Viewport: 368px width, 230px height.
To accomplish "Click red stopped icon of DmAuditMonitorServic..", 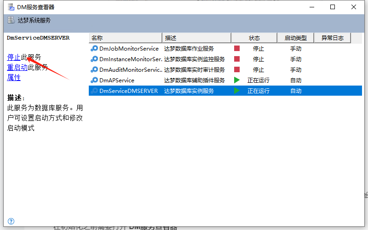I will pos(237,69).
